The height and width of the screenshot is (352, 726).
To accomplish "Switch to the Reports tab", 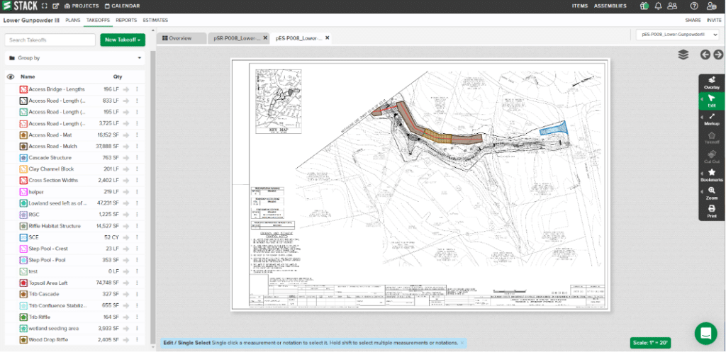I will (126, 21).
